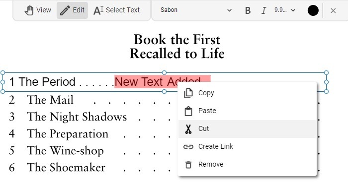Close the text formatting toolbar
This screenshot has height=186, width=348.
333,10
